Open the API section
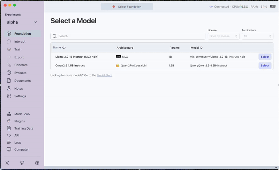 pyautogui.click(x=16, y=135)
